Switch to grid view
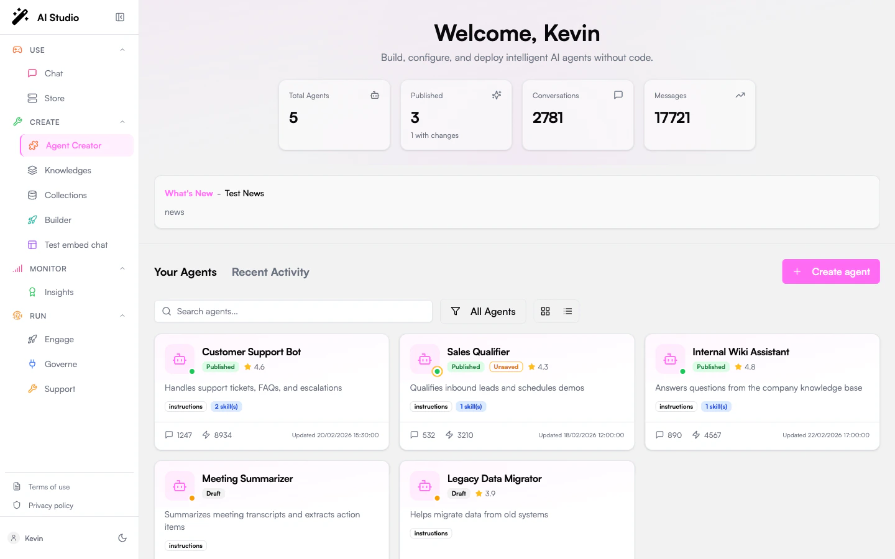 pyautogui.click(x=546, y=311)
